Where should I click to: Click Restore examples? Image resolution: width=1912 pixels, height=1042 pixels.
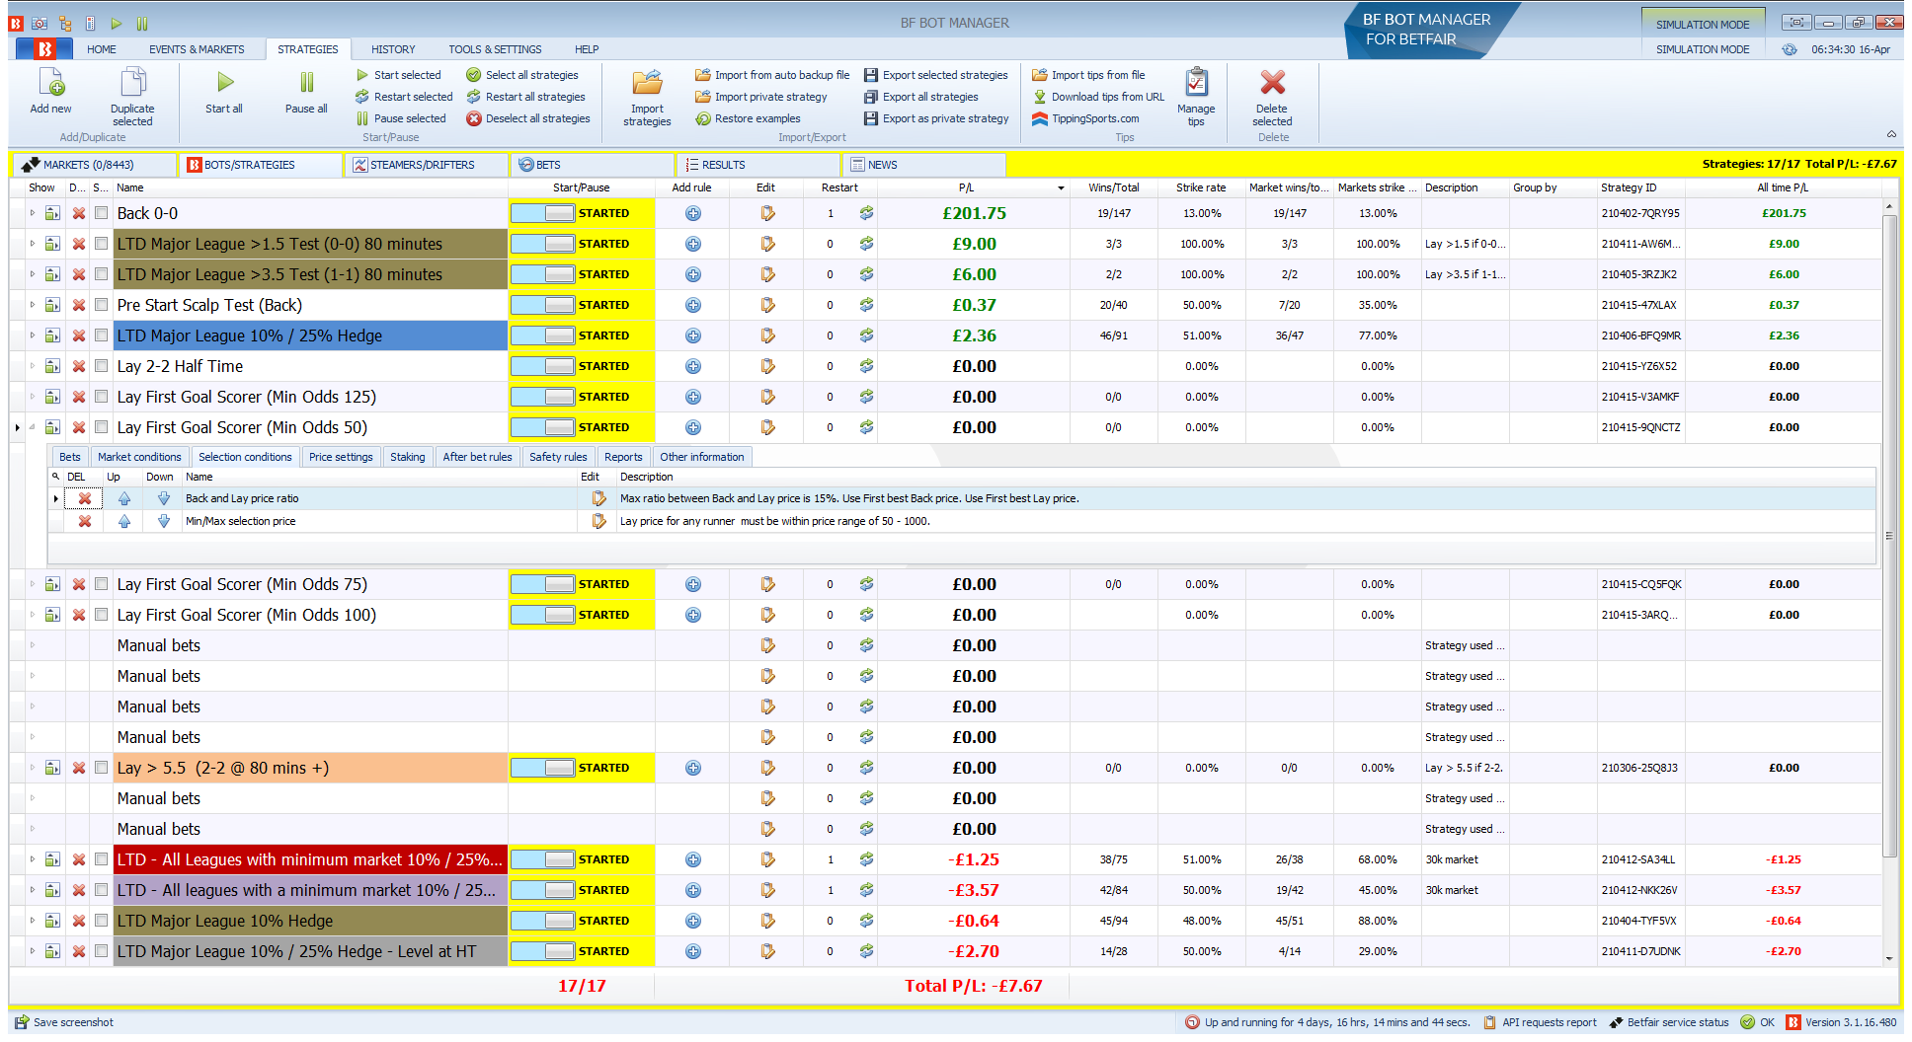(x=748, y=118)
